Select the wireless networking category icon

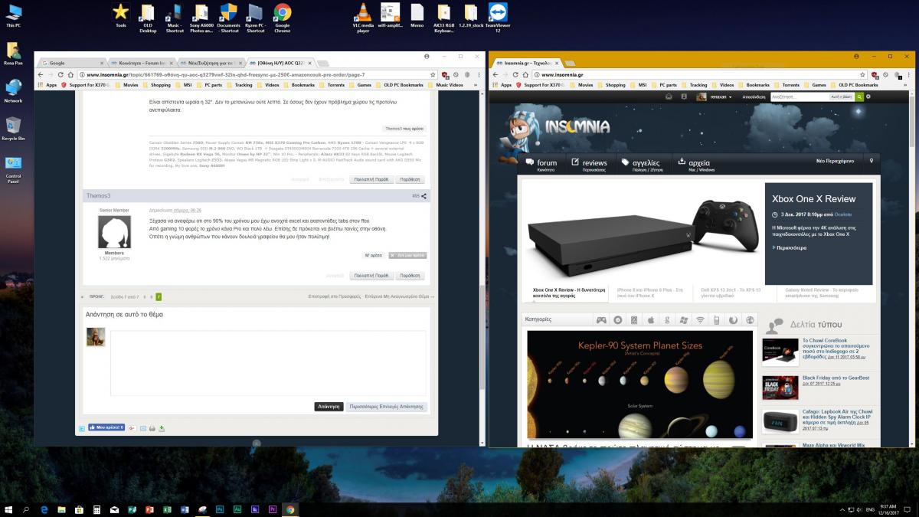(700, 319)
